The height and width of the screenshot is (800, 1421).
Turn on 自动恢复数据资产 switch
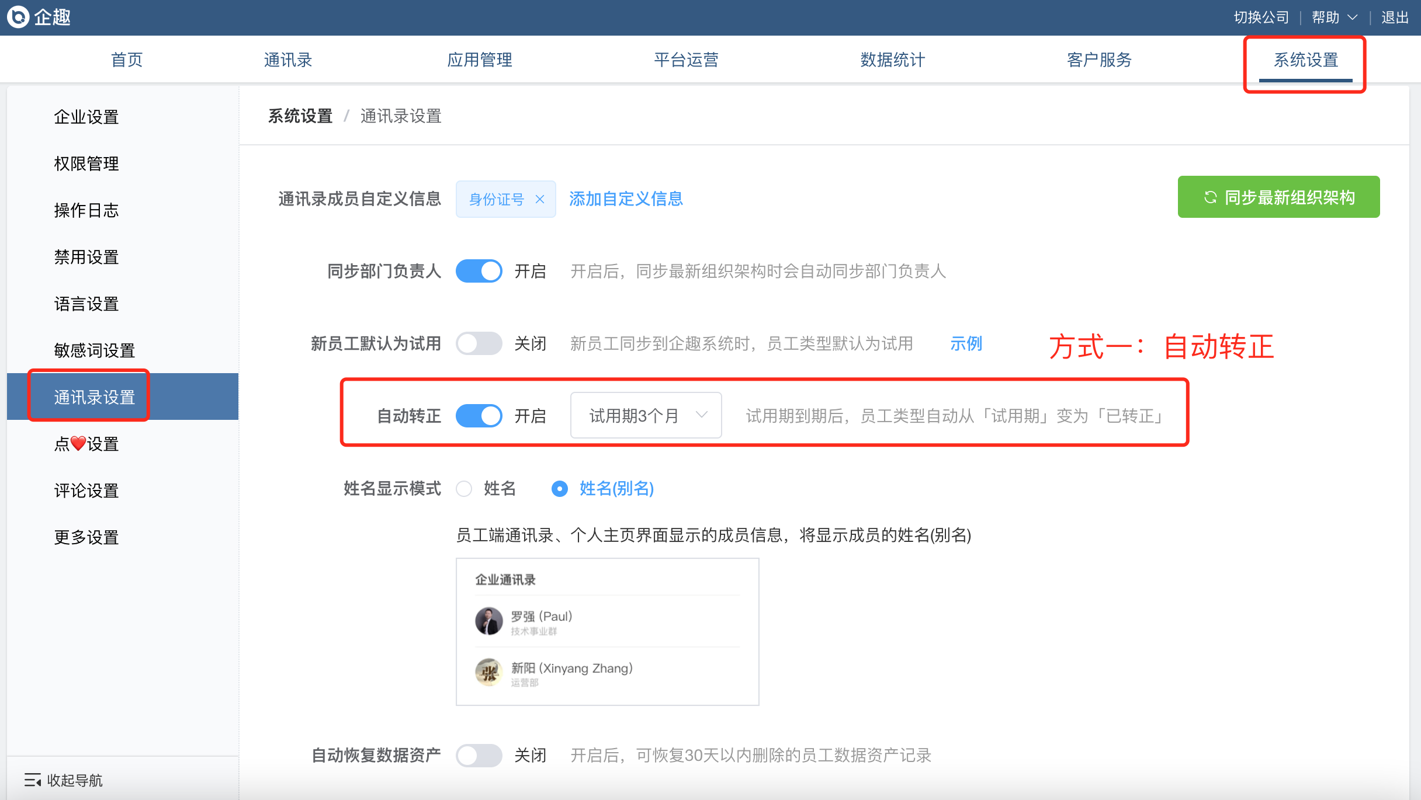tap(479, 755)
